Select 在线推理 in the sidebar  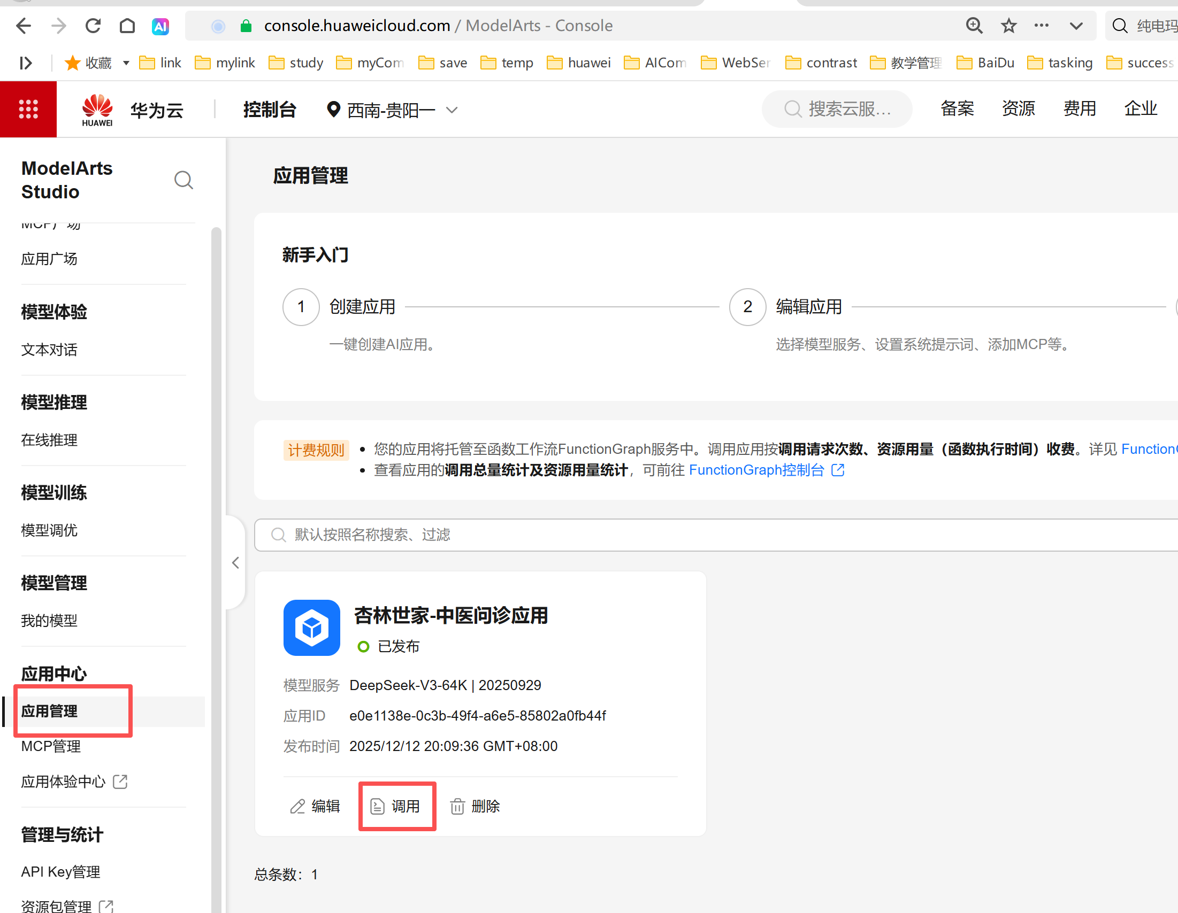click(49, 440)
